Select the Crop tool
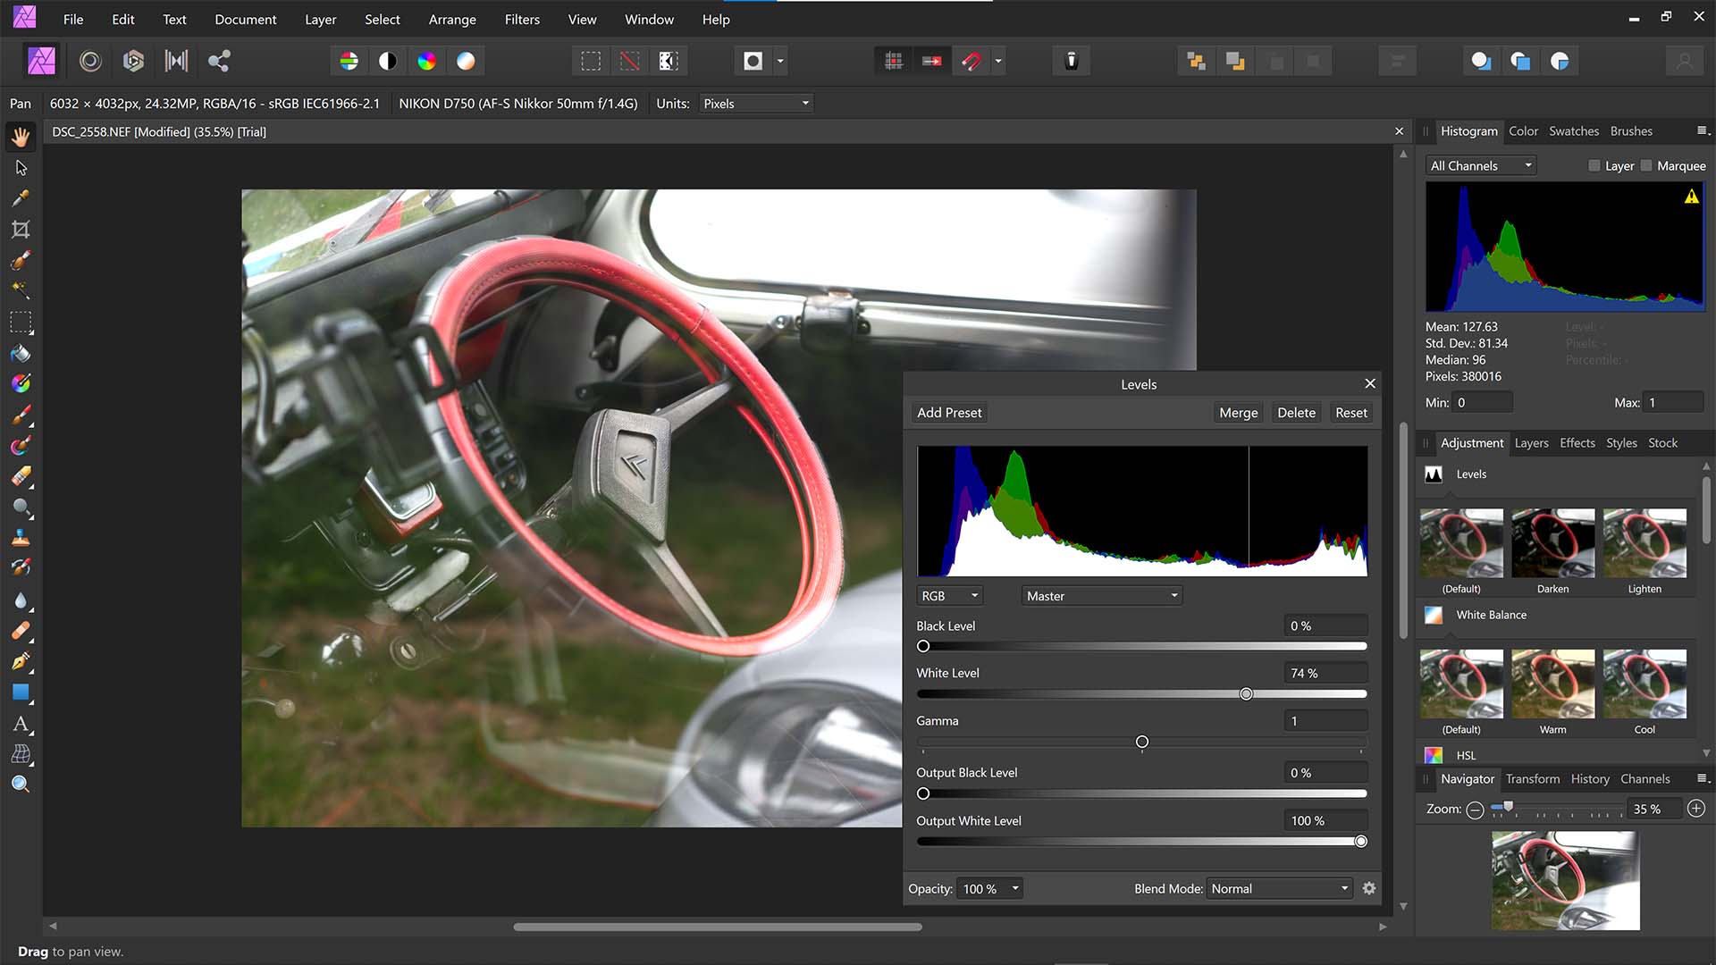 tap(21, 230)
